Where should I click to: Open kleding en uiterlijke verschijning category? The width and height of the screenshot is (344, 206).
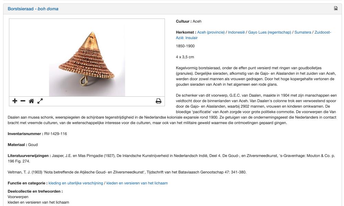click(76, 183)
